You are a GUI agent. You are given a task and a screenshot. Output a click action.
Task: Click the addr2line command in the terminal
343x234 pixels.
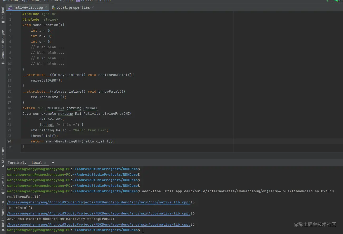pos(238,191)
